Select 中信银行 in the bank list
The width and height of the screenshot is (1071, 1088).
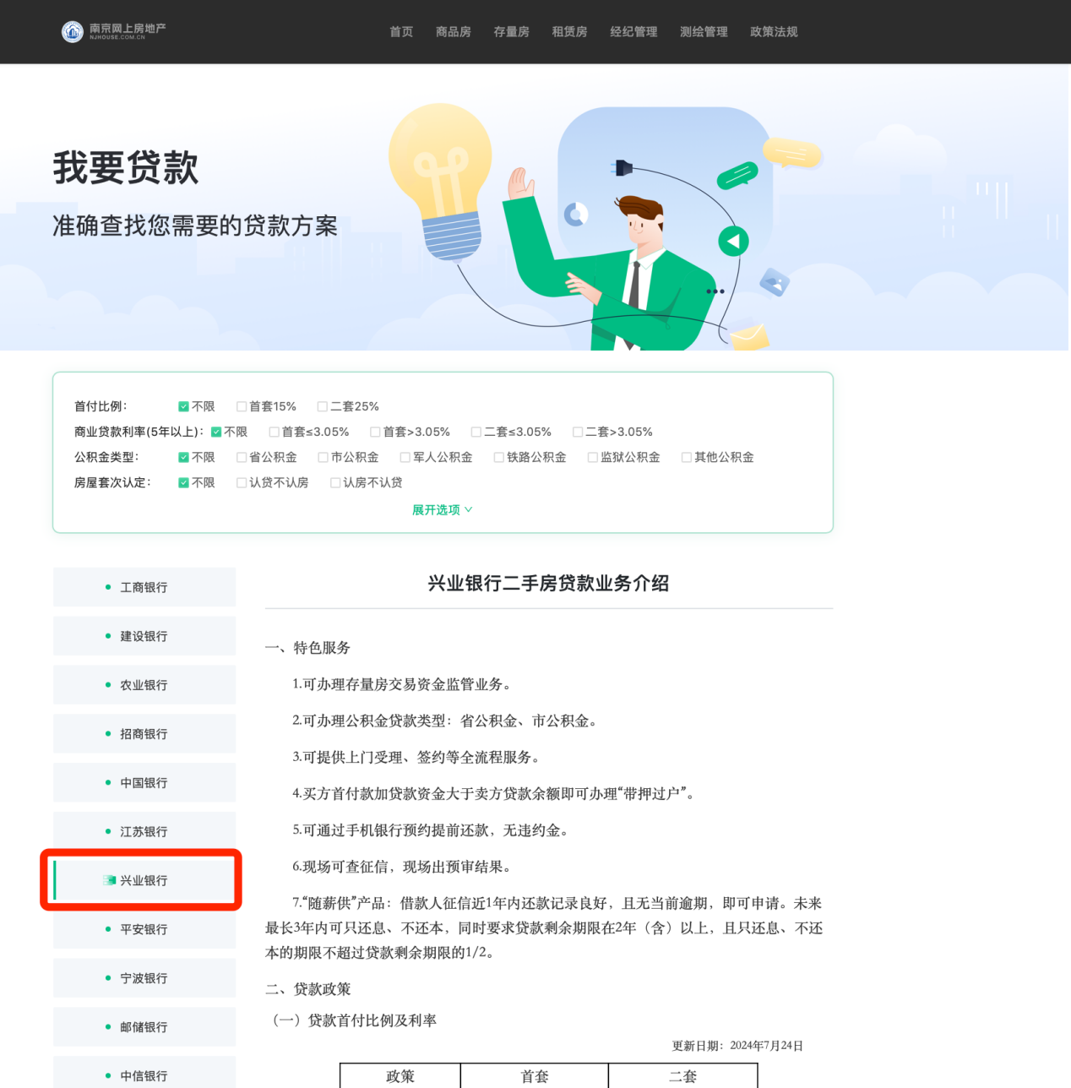144,1074
